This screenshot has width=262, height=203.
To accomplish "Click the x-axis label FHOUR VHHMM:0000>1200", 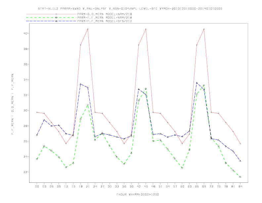I will point(138,194).
